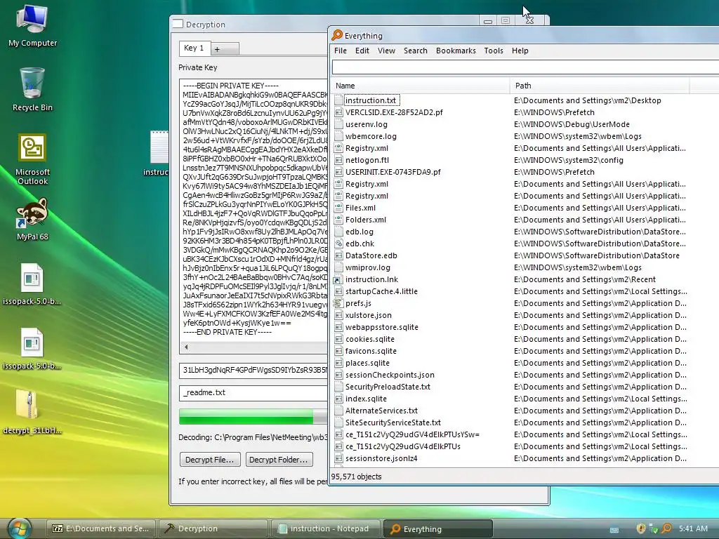Click the cookies.sqlite file icon
The image size is (719, 539).
pos(338,339)
